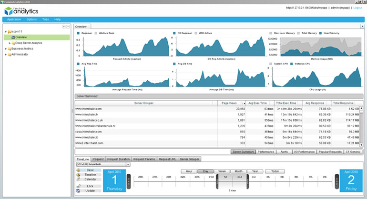Sort table by Page Views column header
Viewport: 367px width, 199px height.
tap(229, 103)
